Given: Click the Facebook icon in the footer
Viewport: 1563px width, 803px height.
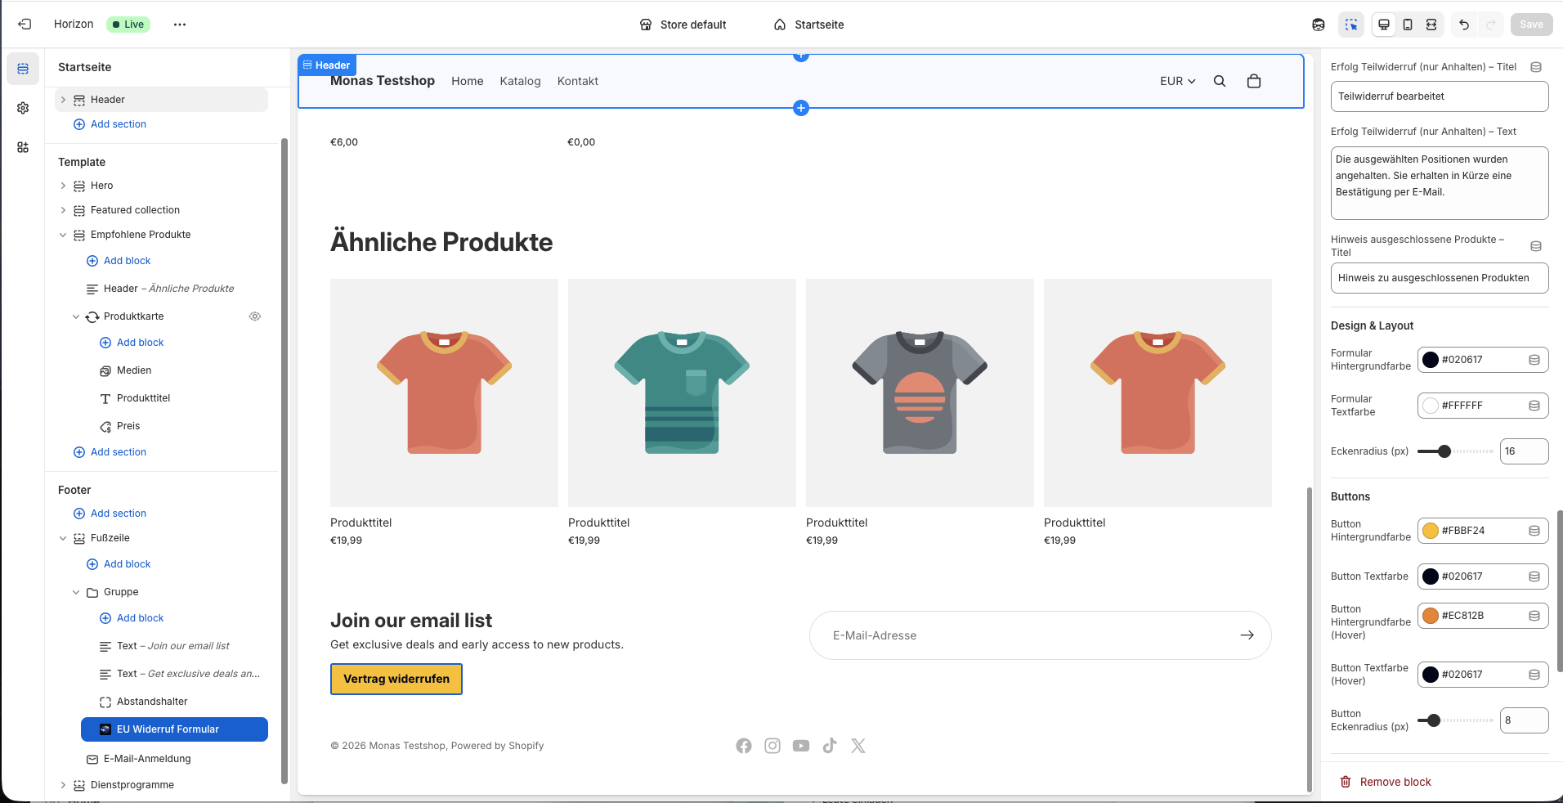Looking at the screenshot, I should (744, 746).
